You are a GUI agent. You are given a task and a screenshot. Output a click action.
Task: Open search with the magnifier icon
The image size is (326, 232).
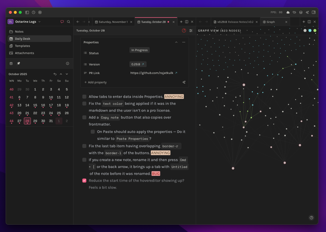click(68, 22)
